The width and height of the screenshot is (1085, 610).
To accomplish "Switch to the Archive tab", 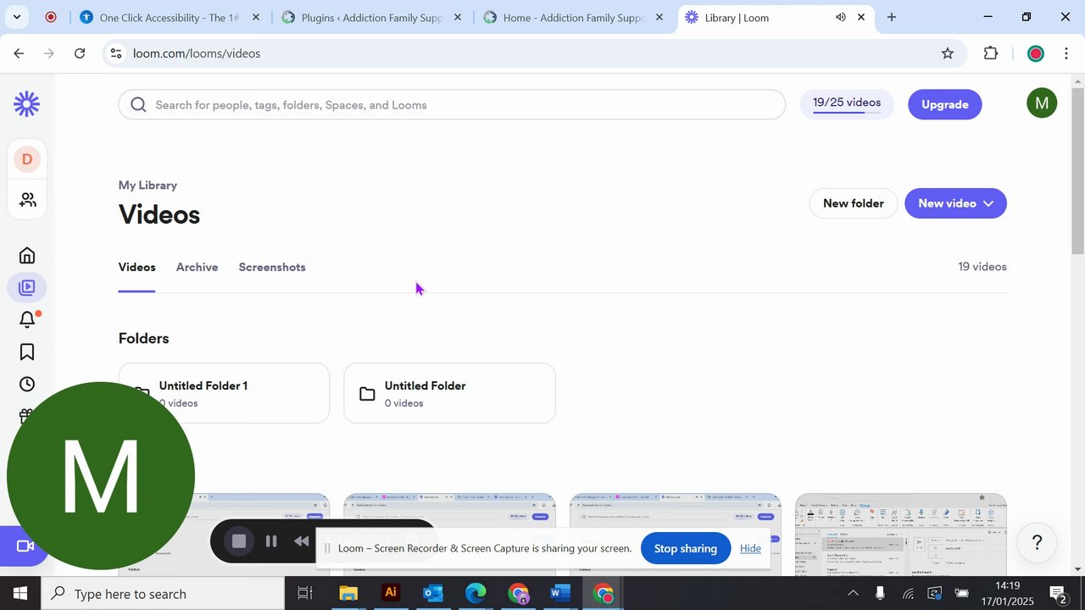I will point(197,267).
